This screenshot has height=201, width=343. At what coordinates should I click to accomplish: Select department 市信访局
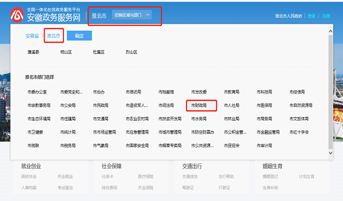[133, 92]
